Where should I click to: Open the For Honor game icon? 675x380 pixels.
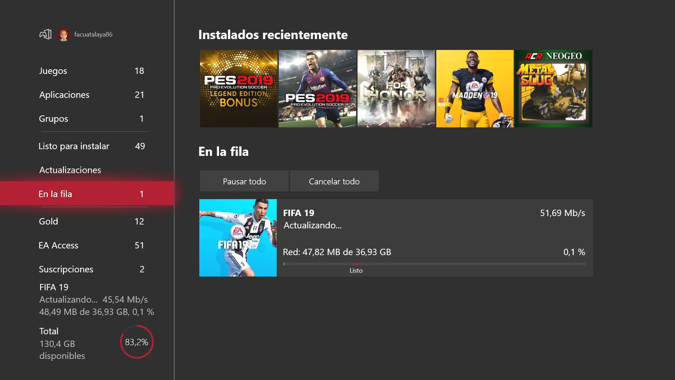pyautogui.click(x=396, y=89)
